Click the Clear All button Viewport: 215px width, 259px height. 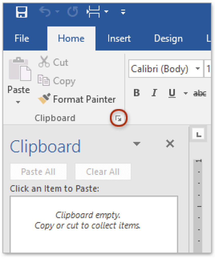click(103, 171)
